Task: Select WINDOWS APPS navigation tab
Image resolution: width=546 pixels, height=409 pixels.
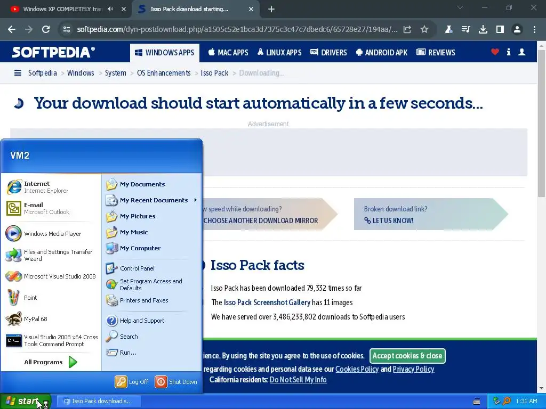Action: point(165,53)
